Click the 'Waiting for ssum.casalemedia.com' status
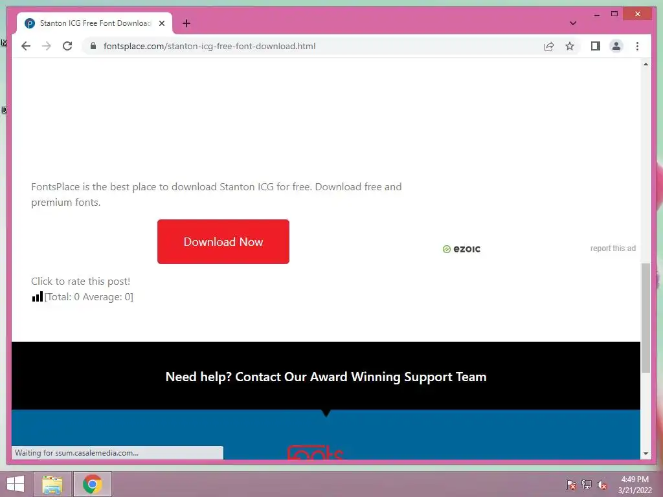This screenshot has height=497, width=663. click(76, 452)
